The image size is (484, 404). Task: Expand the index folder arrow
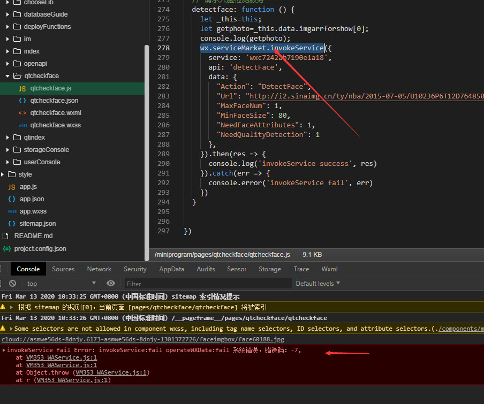(x=7, y=51)
